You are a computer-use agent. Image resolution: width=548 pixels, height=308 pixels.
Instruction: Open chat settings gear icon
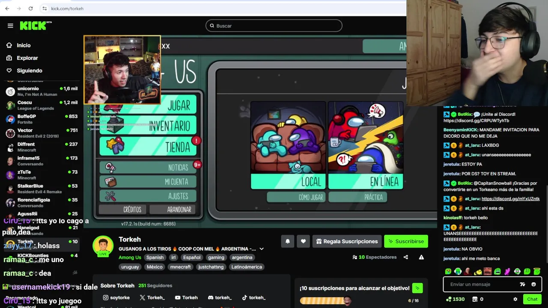click(x=515, y=299)
